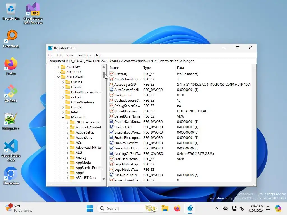
Task: Click the values pane vertical scrollbar
Action: 254,99
